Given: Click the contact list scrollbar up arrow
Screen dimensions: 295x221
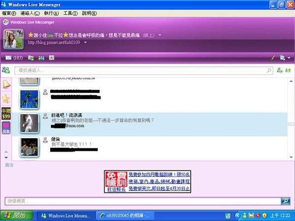Looking at the screenshot, I should tap(291, 81).
